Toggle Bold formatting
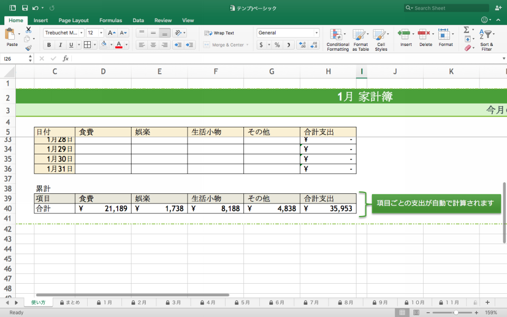This screenshot has height=317, width=507. click(49, 45)
